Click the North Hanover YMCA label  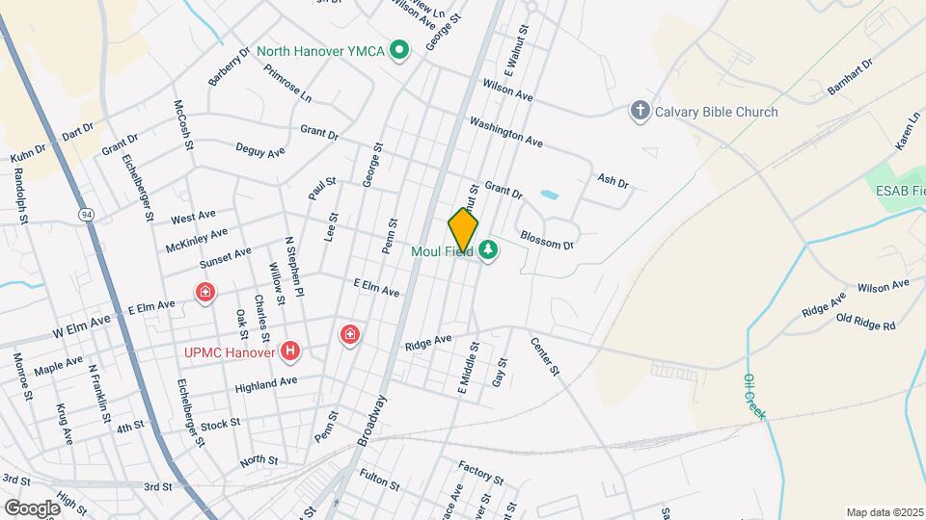tap(320, 51)
